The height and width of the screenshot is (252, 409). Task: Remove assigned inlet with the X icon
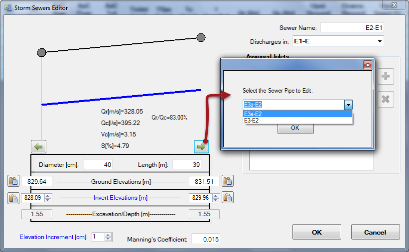click(x=386, y=99)
